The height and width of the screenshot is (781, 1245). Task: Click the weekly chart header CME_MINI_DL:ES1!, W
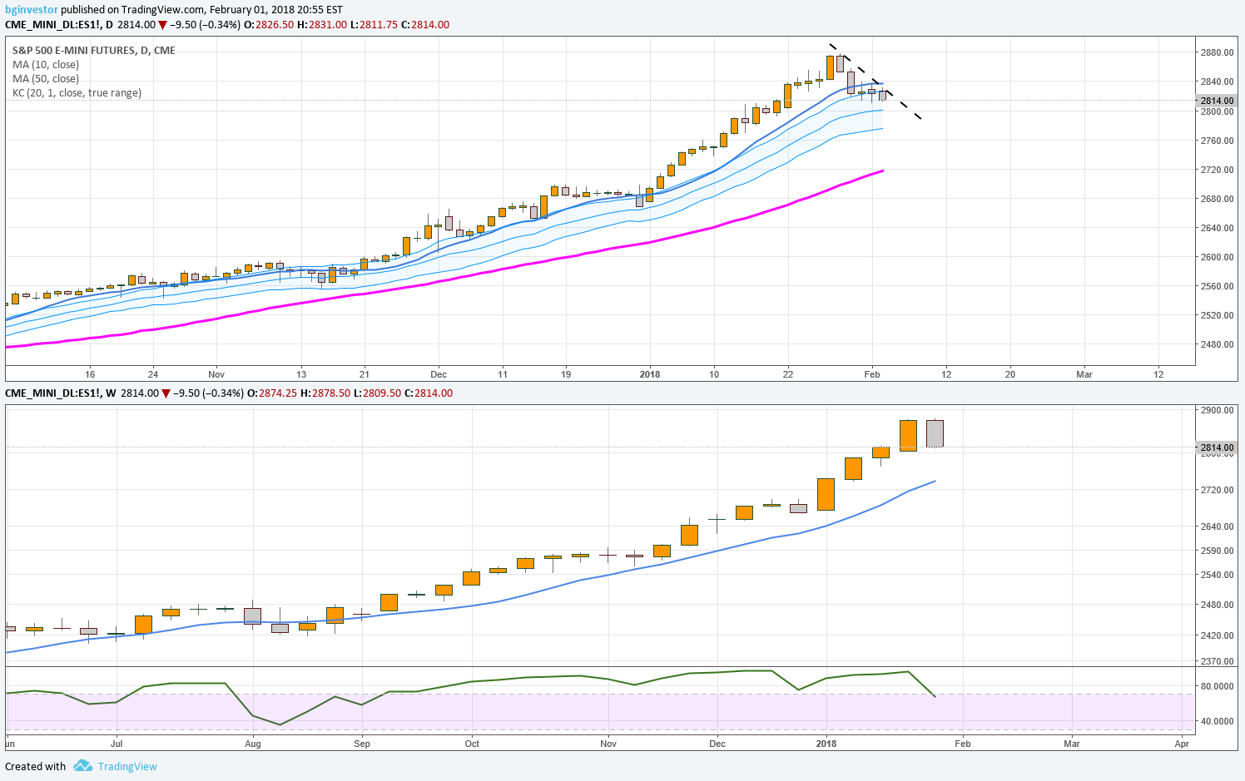point(60,393)
